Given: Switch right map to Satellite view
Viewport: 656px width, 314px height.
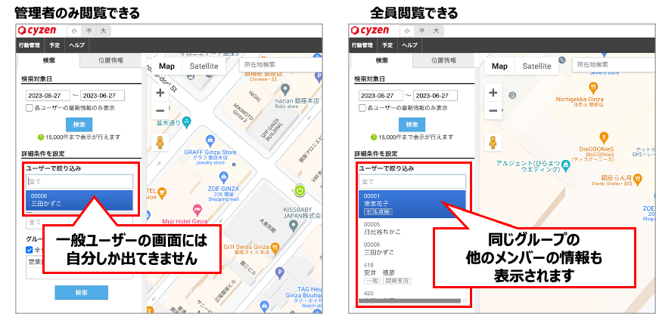Looking at the screenshot, I should pyautogui.click(x=536, y=66).
